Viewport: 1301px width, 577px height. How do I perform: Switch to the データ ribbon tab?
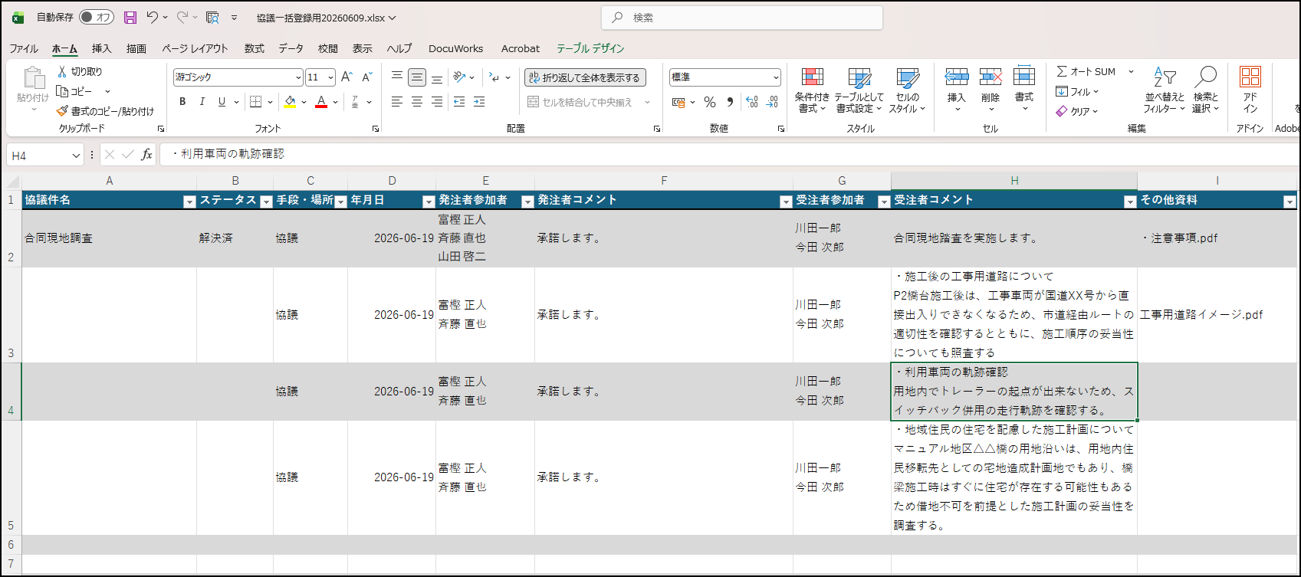[x=291, y=48]
